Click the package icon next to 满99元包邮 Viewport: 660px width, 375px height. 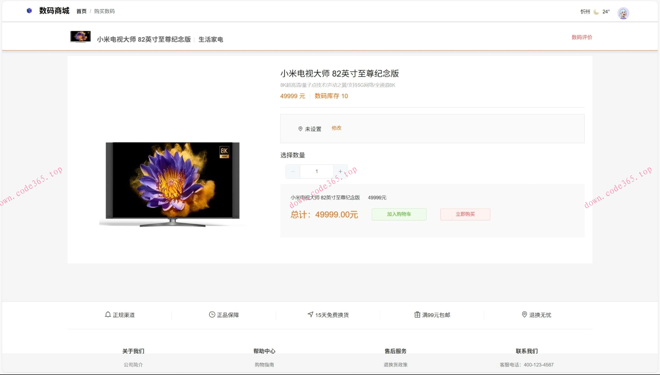[417, 314]
